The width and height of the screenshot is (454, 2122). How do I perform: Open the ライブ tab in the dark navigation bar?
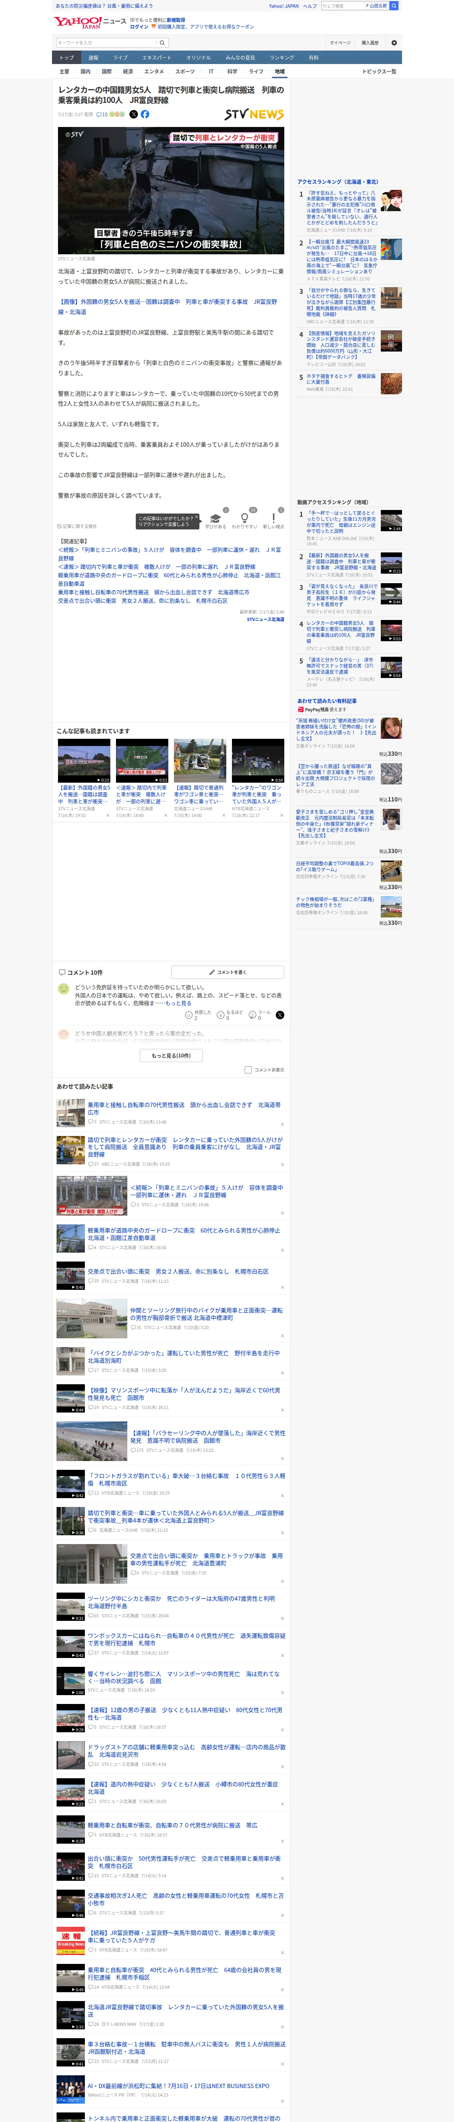click(120, 58)
